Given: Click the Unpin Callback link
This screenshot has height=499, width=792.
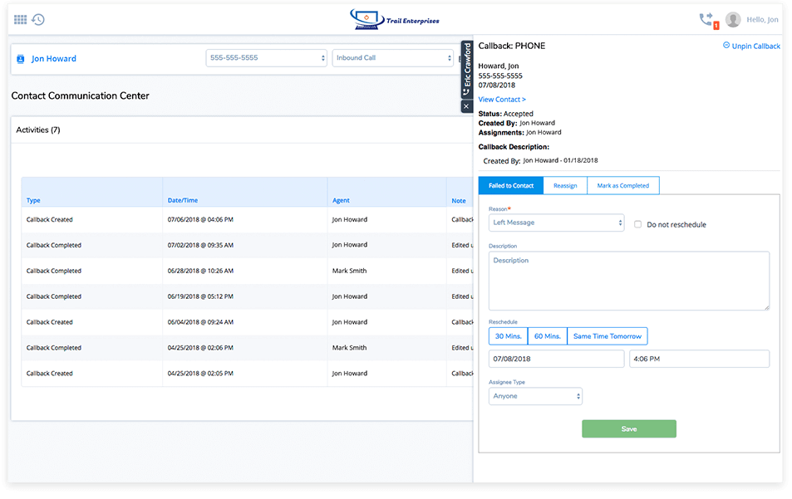Looking at the screenshot, I should tap(751, 46).
